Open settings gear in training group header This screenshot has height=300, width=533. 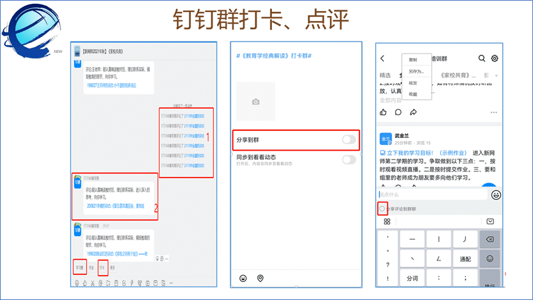[x=495, y=59]
